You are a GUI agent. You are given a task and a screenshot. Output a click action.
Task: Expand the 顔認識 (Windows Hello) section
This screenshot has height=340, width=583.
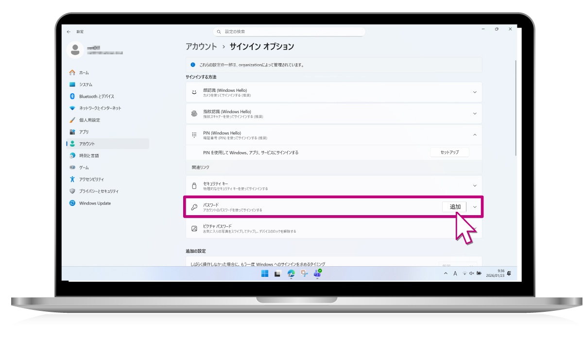coord(475,92)
